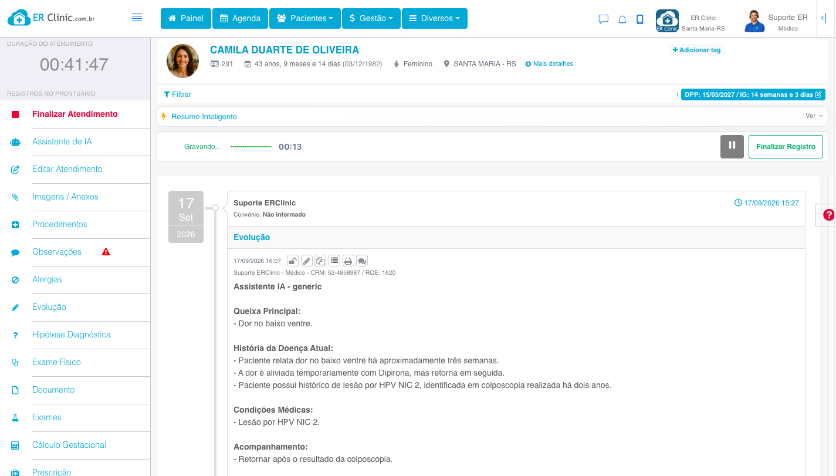Click the Adicionar tag link
Screen dimensions: 836x476
696,50
